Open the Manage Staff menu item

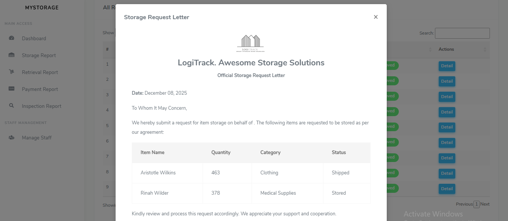coord(37,138)
